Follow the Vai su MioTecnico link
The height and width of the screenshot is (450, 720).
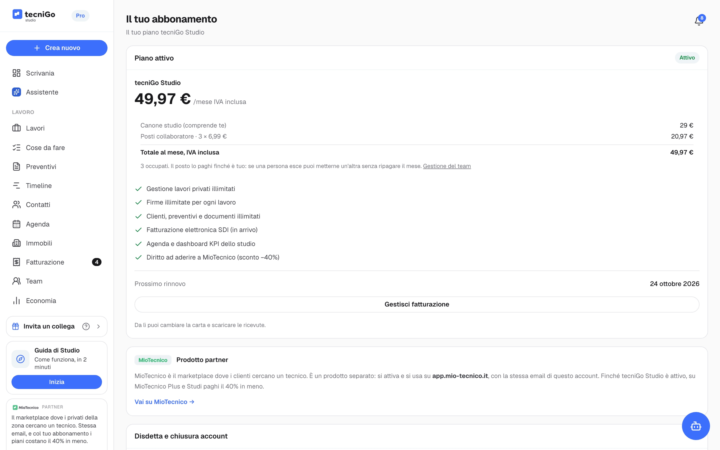[x=164, y=402]
